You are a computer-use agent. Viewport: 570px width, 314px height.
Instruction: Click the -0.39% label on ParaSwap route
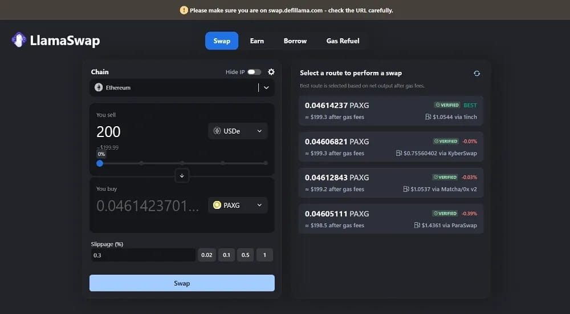[469, 213]
